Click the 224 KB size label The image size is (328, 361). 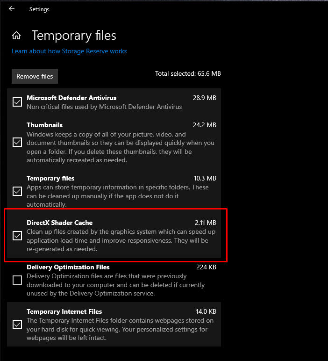click(x=206, y=267)
